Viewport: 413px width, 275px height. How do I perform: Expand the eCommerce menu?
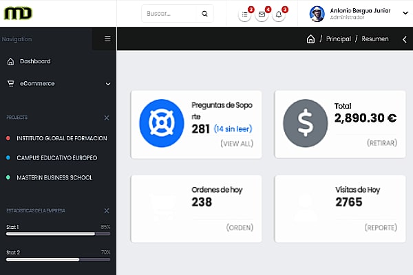(59, 84)
